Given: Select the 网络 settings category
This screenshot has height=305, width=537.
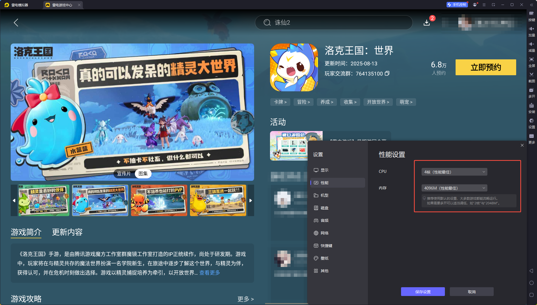Looking at the screenshot, I should [x=337, y=233].
